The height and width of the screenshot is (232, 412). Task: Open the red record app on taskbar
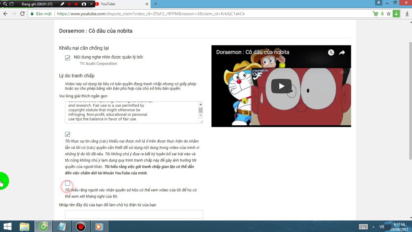click(x=81, y=227)
